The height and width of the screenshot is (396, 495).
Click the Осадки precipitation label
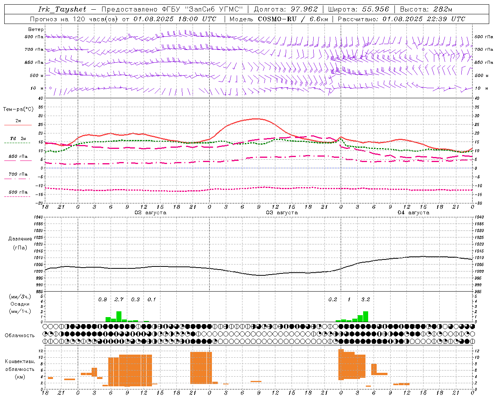coord(20,304)
